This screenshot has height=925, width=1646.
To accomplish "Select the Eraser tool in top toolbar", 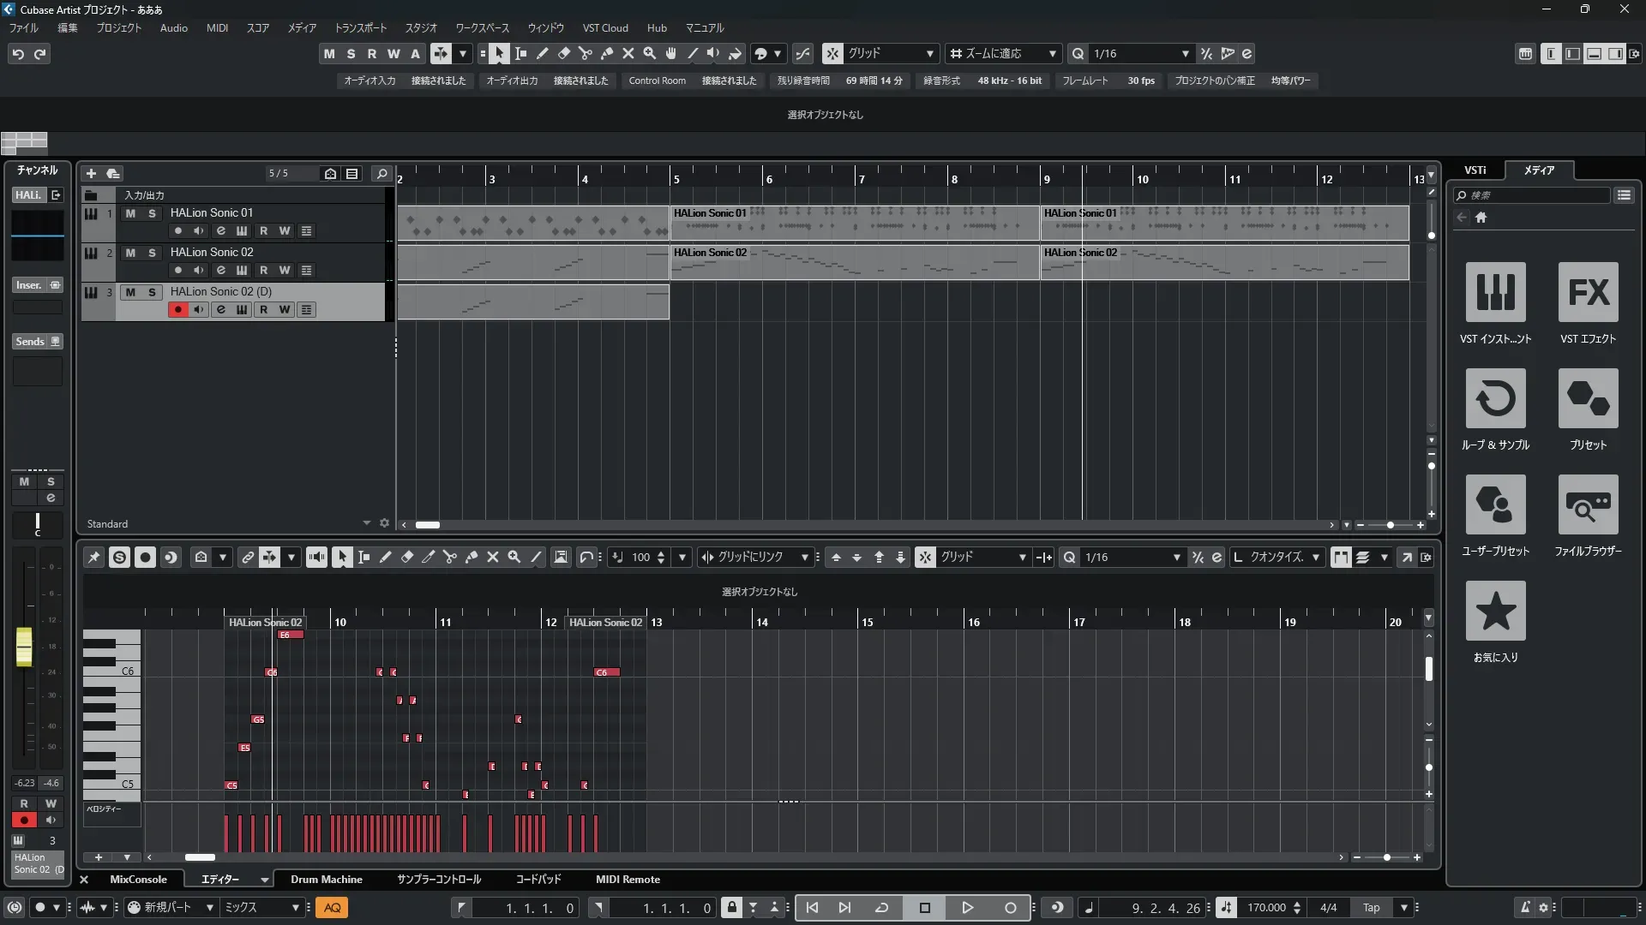I will (x=564, y=53).
